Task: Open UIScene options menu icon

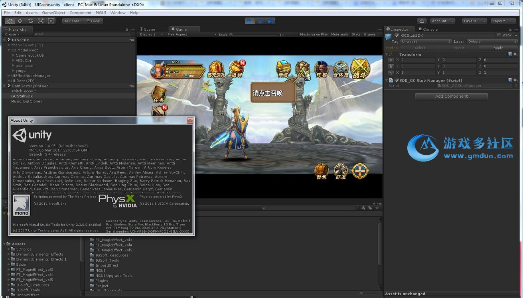Action: (132, 40)
